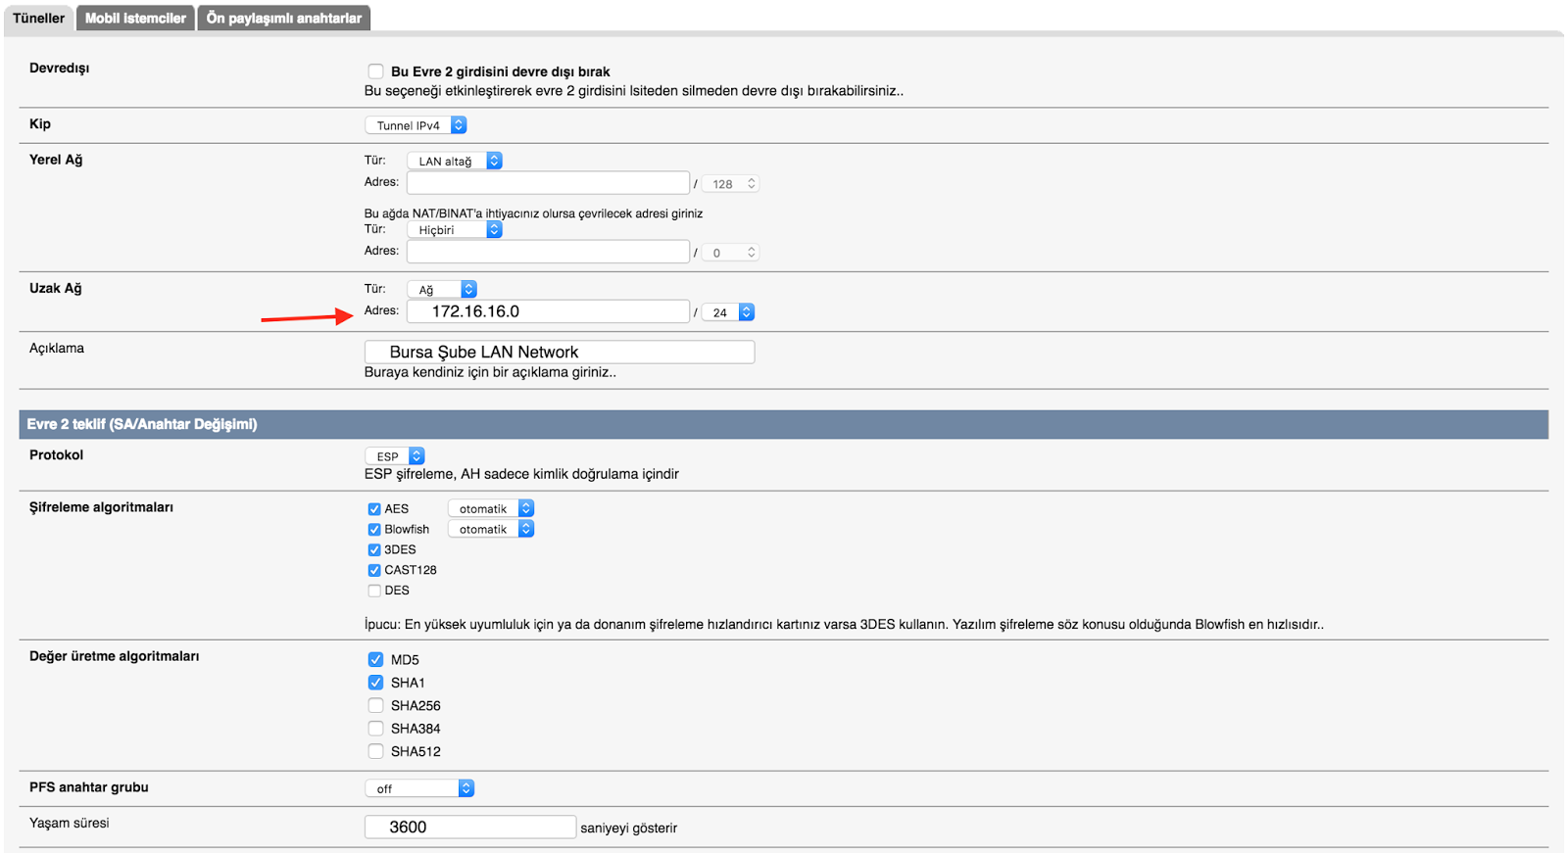The width and height of the screenshot is (1568, 853).
Task: Click the Yerel Ağ address input field
Action: click(548, 183)
